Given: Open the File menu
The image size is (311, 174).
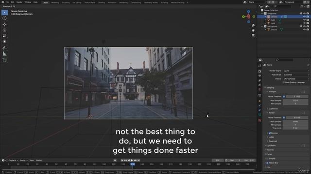Looking at the screenshot, I should [7, 2].
